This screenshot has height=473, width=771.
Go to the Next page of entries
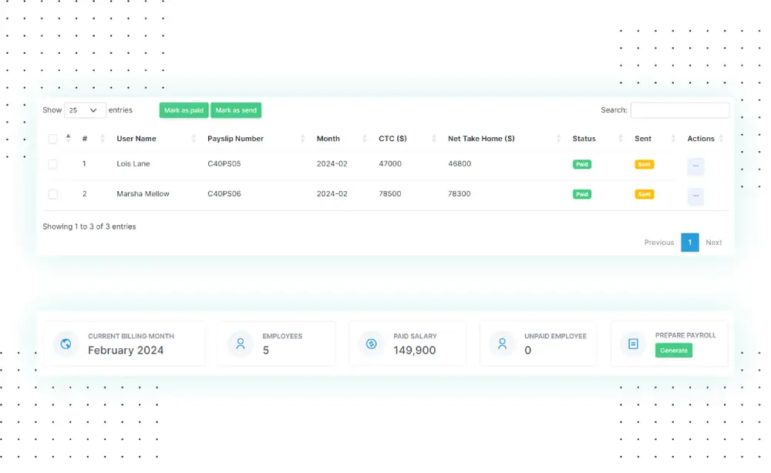(713, 242)
